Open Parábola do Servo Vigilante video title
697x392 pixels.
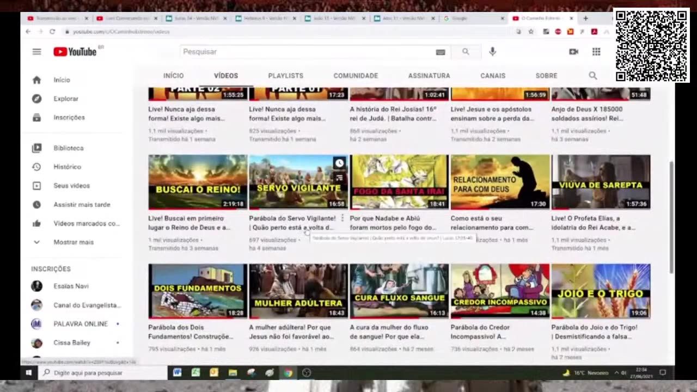coord(292,223)
